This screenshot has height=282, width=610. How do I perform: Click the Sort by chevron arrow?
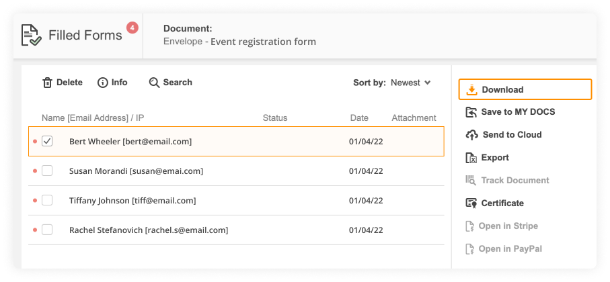[427, 83]
